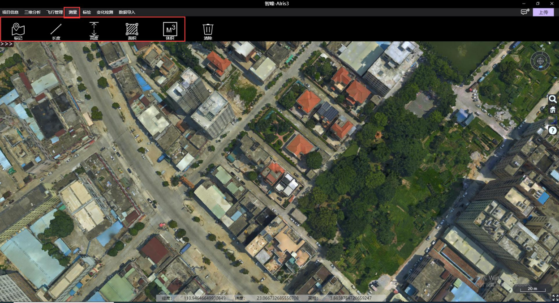
Task: Click the magnifier search icon on map
Action: click(x=553, y=99)
